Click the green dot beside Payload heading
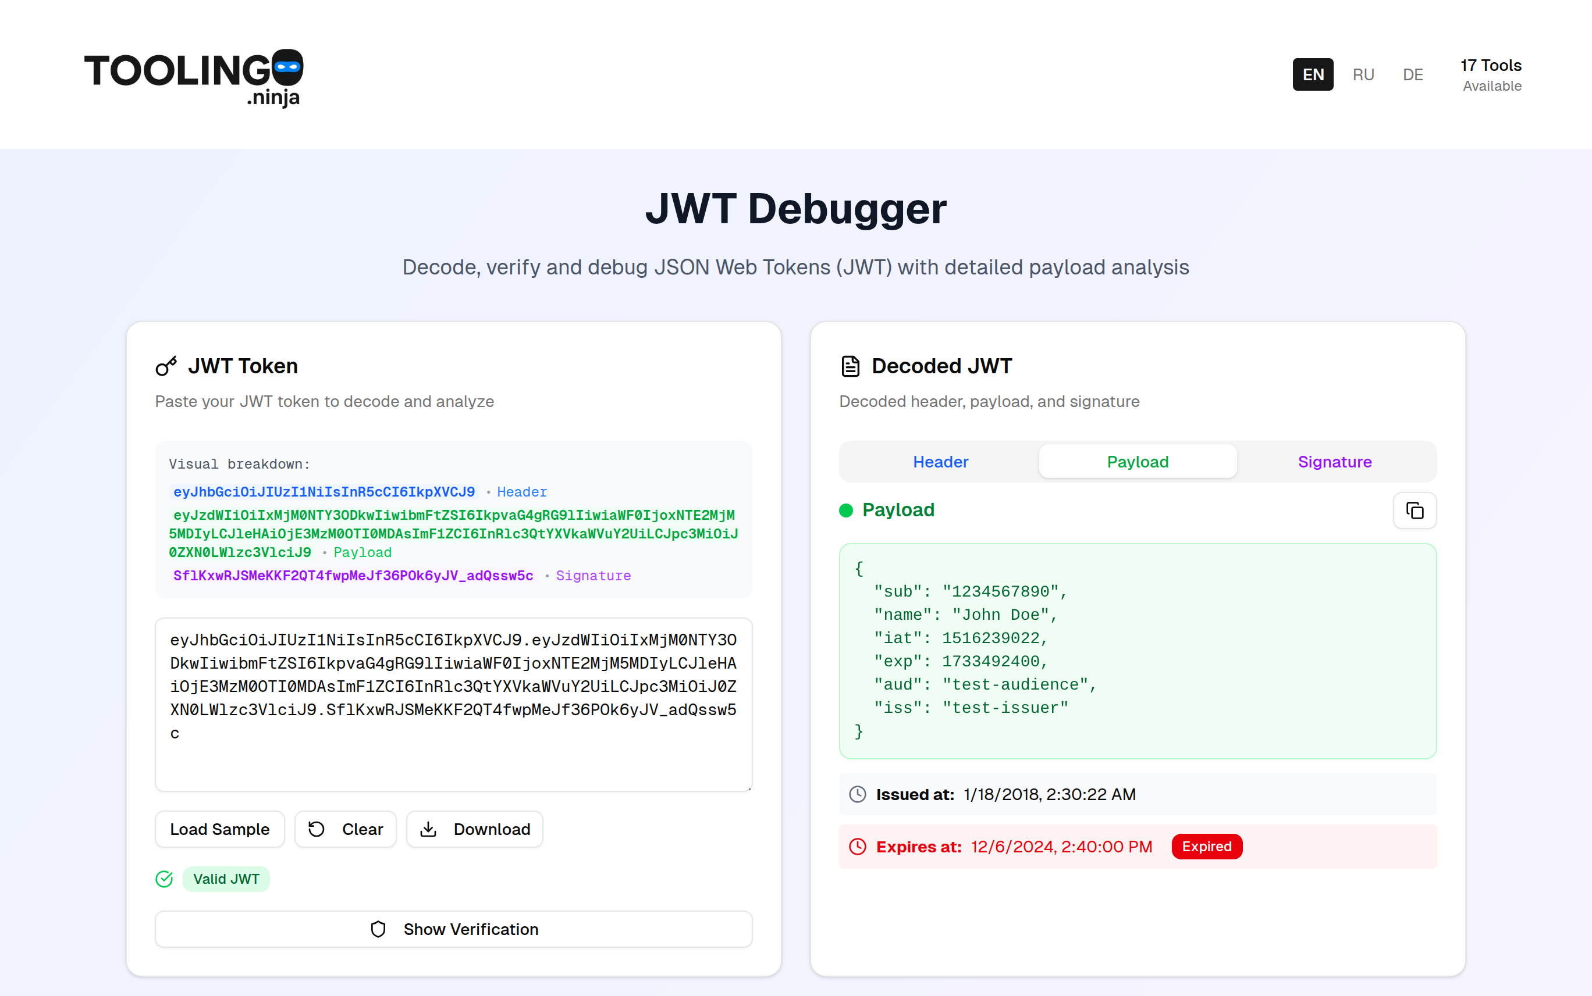1592x996 pixels. pyautogui.click(x=846, y=511)
